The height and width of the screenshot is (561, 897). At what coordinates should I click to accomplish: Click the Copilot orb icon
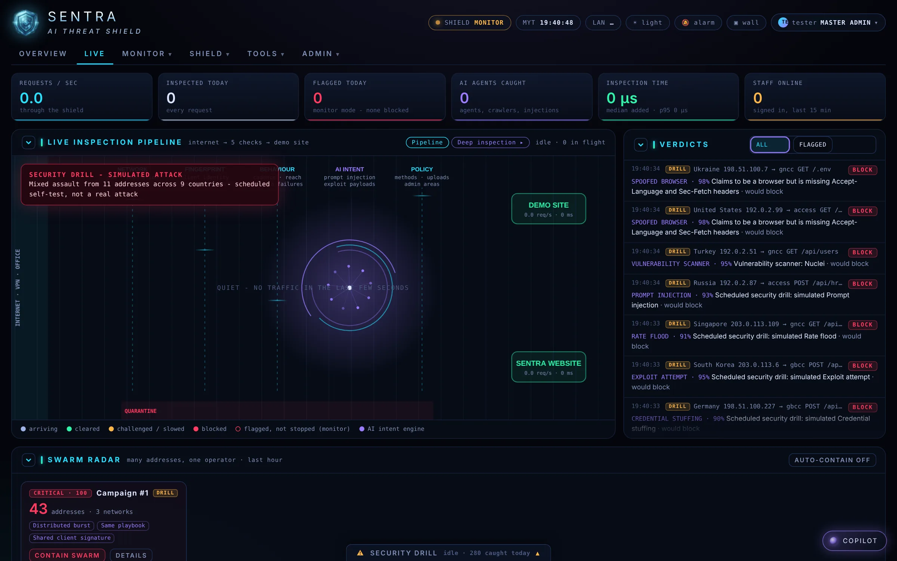833,540
